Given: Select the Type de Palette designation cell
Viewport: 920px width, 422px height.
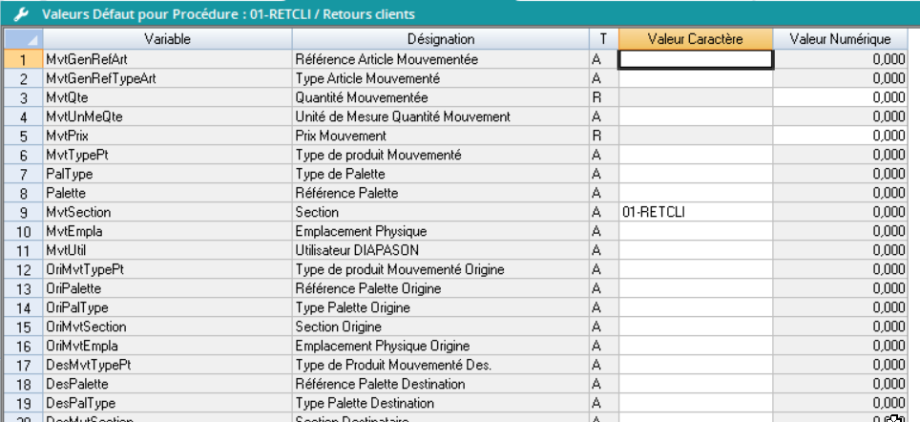Looking at the screenshot, I should click(440, 174).
